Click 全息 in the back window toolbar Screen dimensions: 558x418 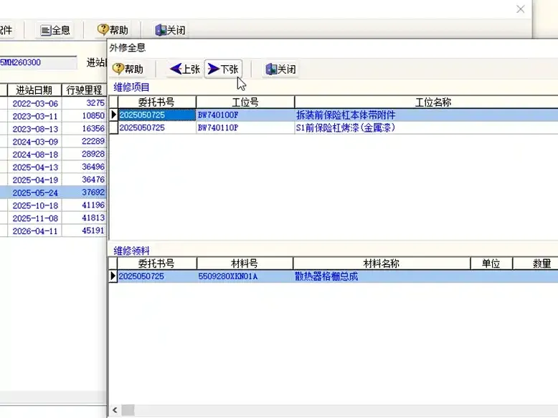(x=55, y=30)
